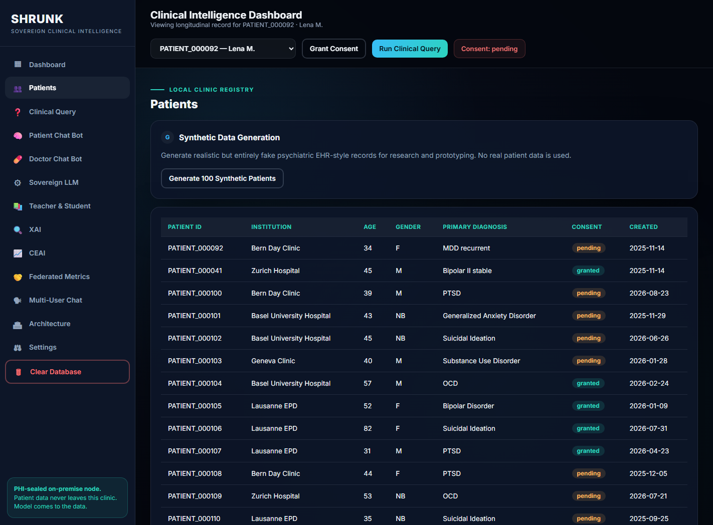
Task: Click PATIENT_000109 ID cell
Action: [195, 496]
